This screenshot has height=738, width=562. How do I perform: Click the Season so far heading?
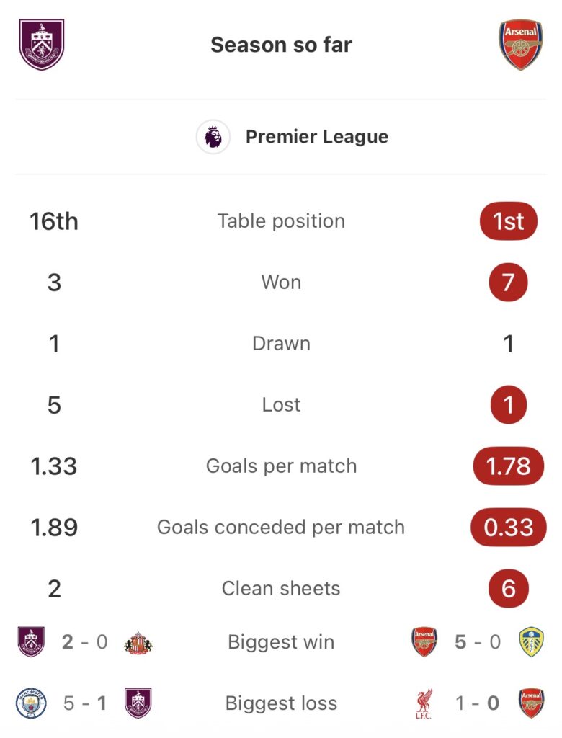pos(281,45)
